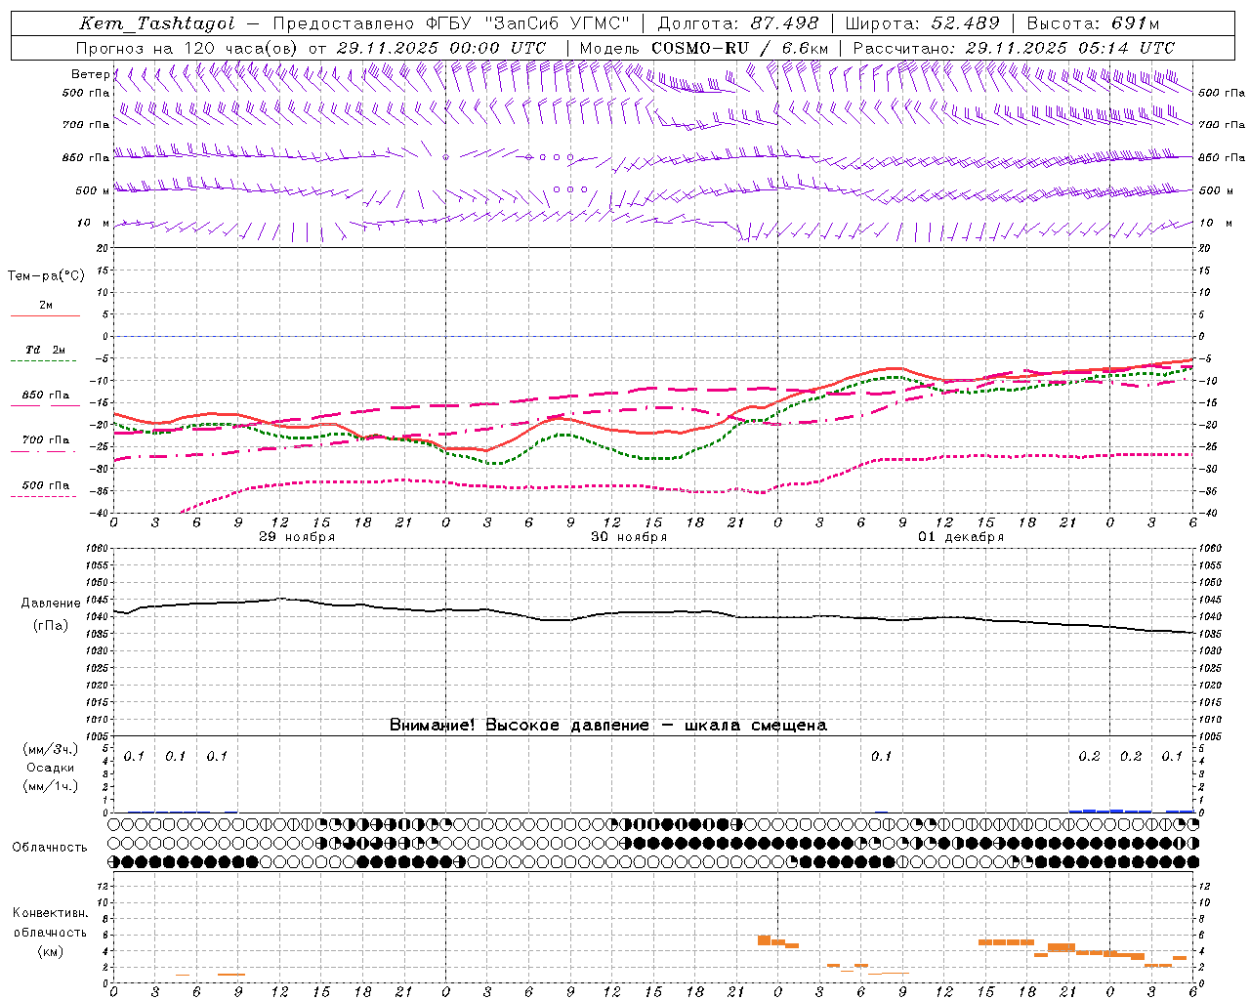Click the Тем-ра(°C) axis title

coord(46,276)
